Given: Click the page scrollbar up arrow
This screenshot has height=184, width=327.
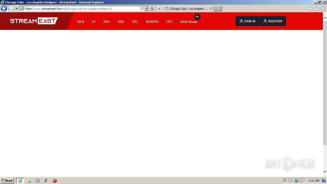Looking at the screenshot, I should click(x=325, y=18).
